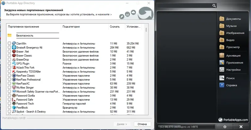Click the Справка label in menu
Viewport: 251px width, 130px height.
pyautogui.click(x=232, y=85)
